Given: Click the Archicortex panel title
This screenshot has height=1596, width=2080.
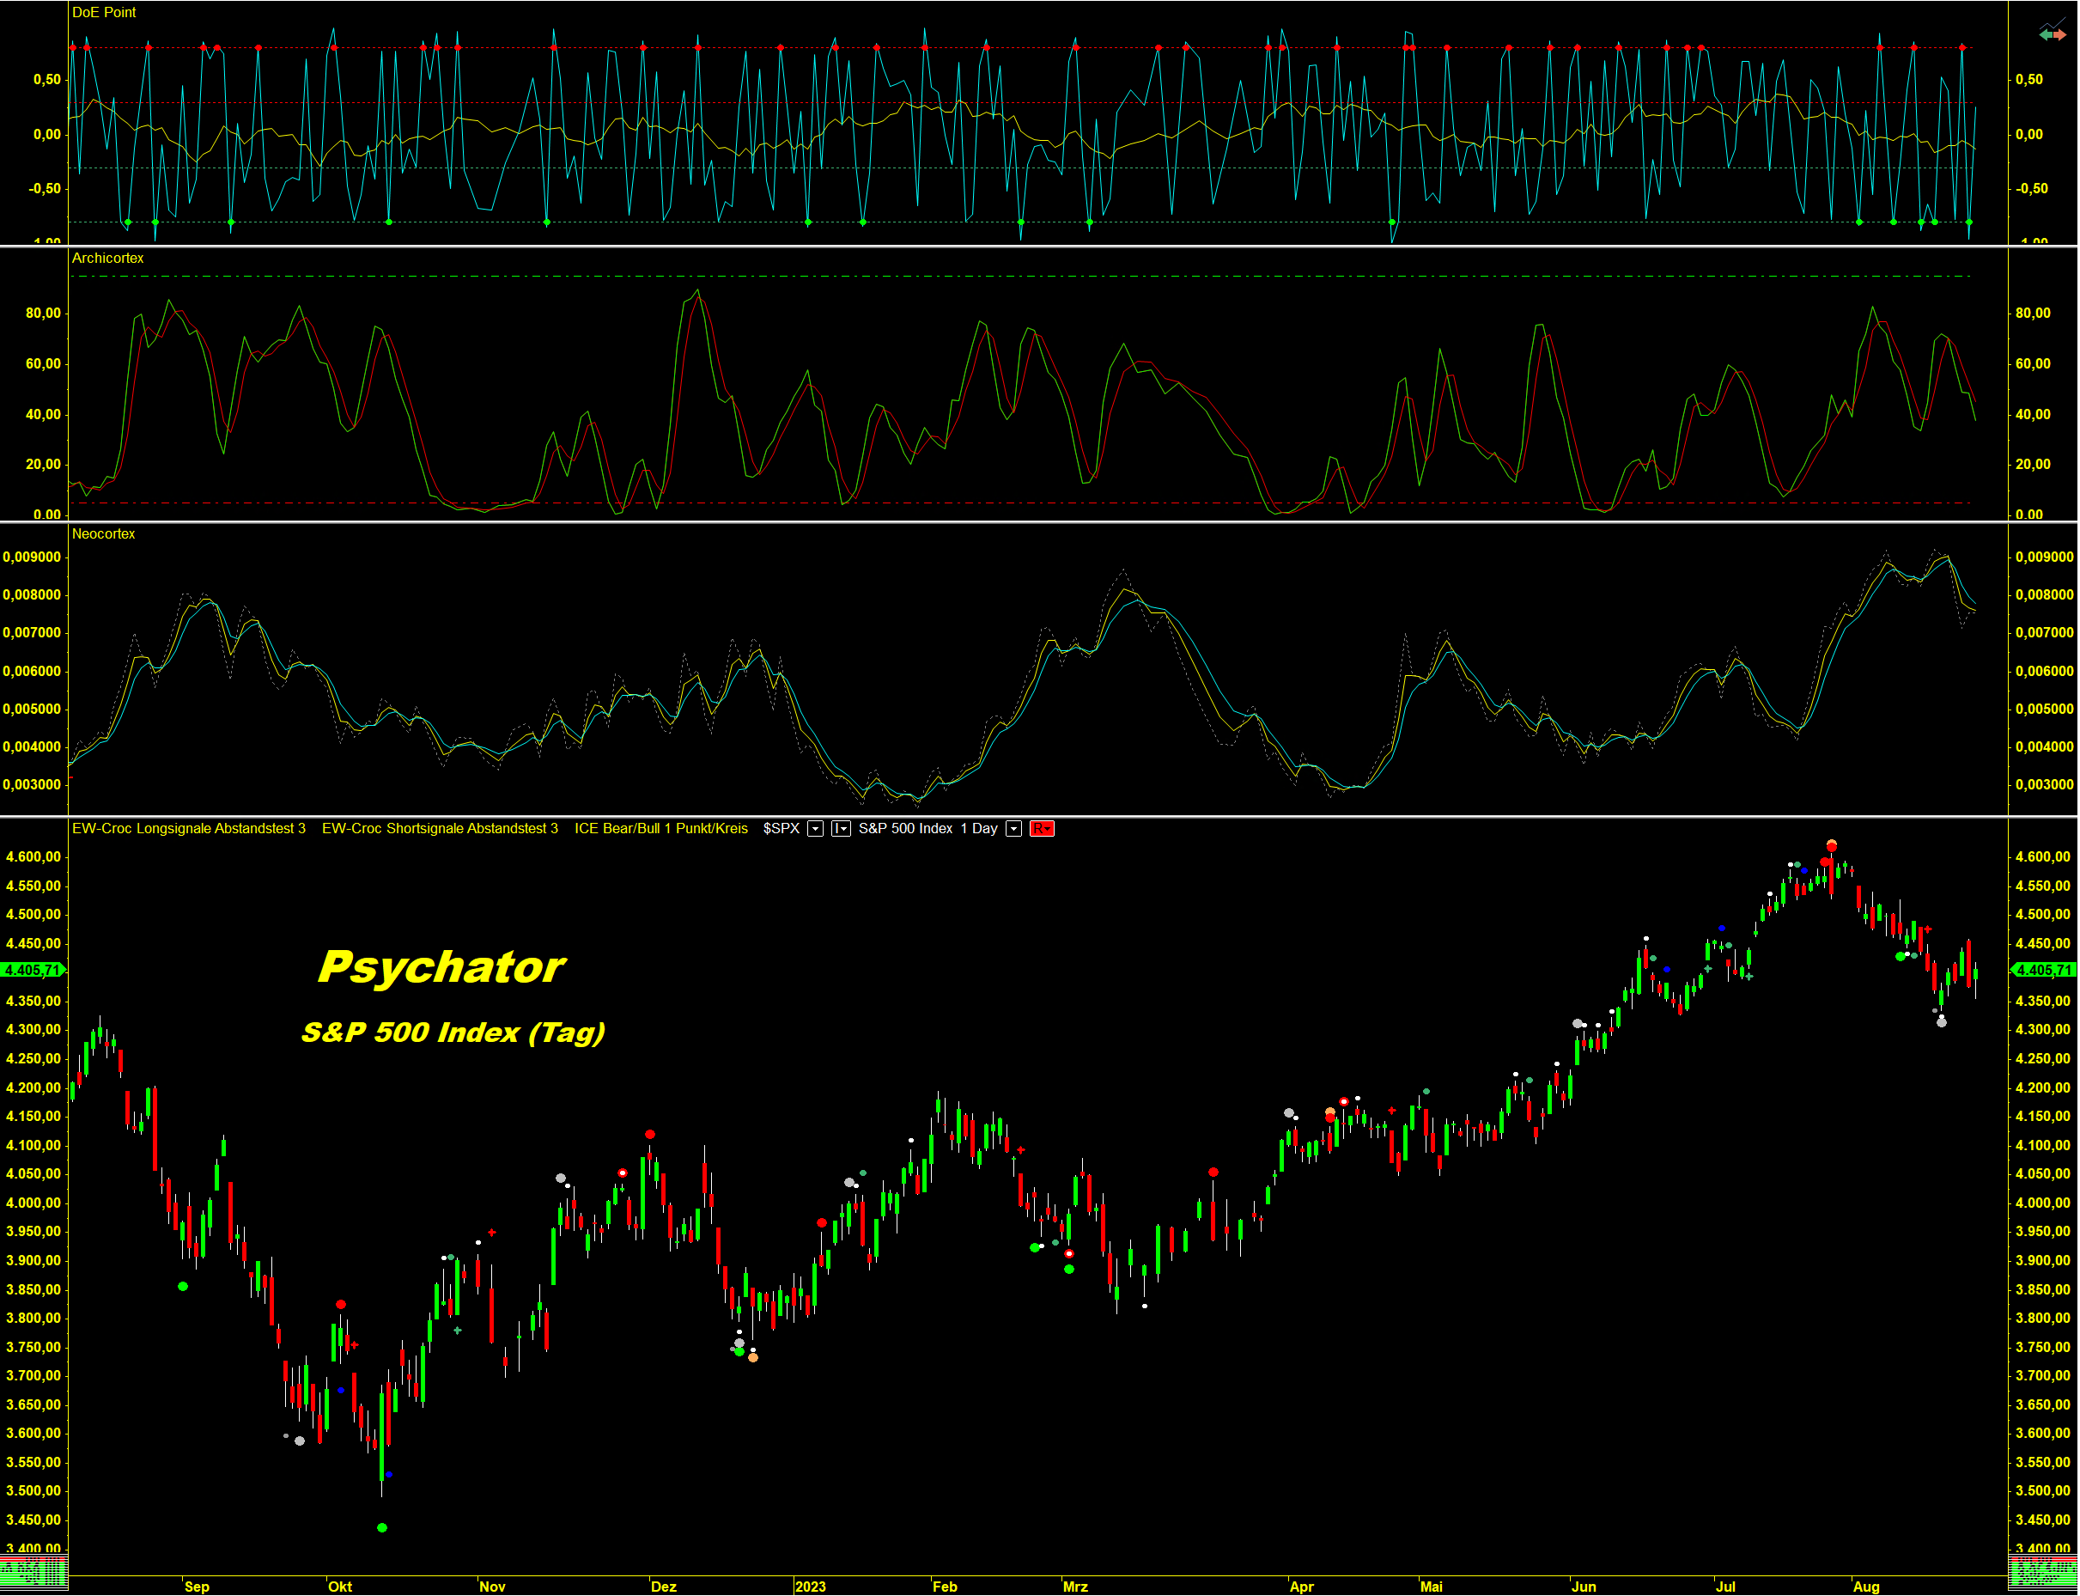Looking at the screenshot, I should point(107,259).
